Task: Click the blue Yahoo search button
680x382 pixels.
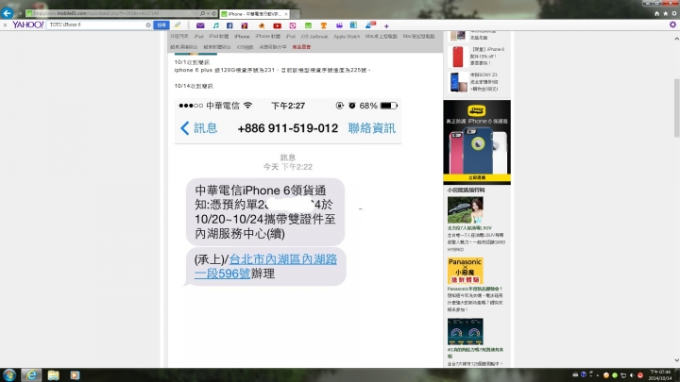Action: click(x=161, y=25)
